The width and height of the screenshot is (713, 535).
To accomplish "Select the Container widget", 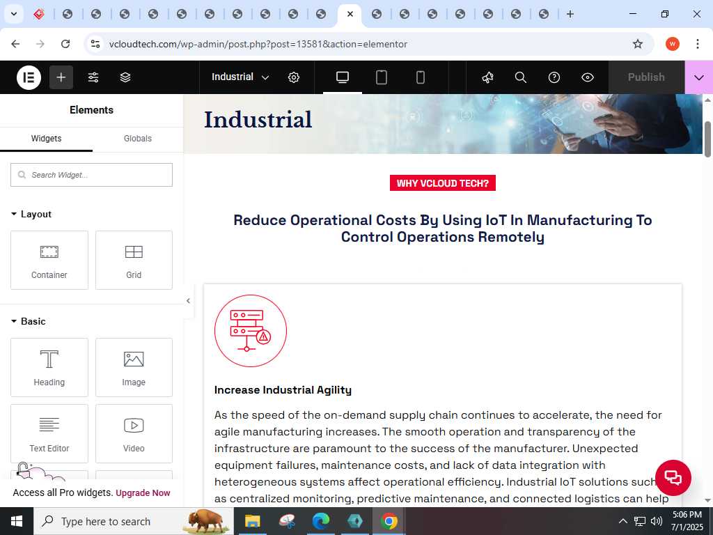I will (49, 261).
